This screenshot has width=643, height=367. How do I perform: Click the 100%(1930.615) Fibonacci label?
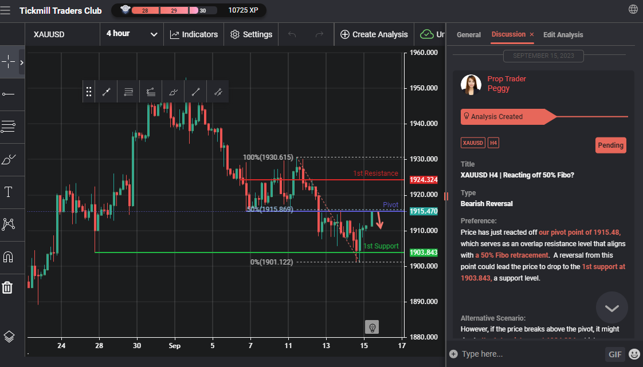click(268, 157)
